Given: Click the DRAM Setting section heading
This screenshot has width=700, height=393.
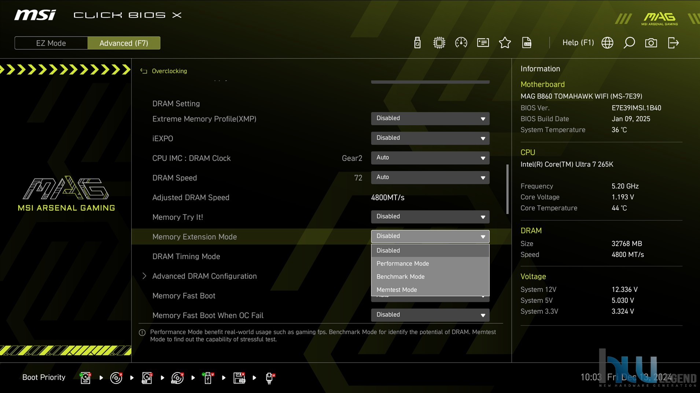Looking at the screenshot, I should point(176,104).
